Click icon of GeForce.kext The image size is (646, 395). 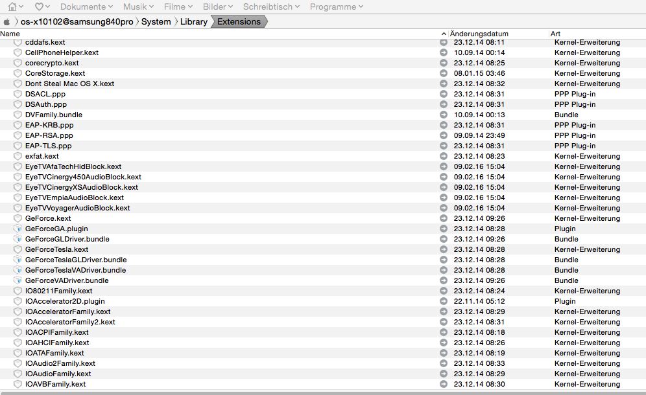tap(18, 218)
